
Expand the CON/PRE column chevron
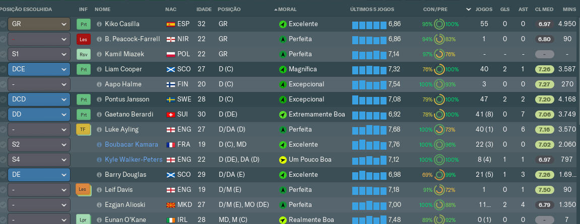pos(469,9)
